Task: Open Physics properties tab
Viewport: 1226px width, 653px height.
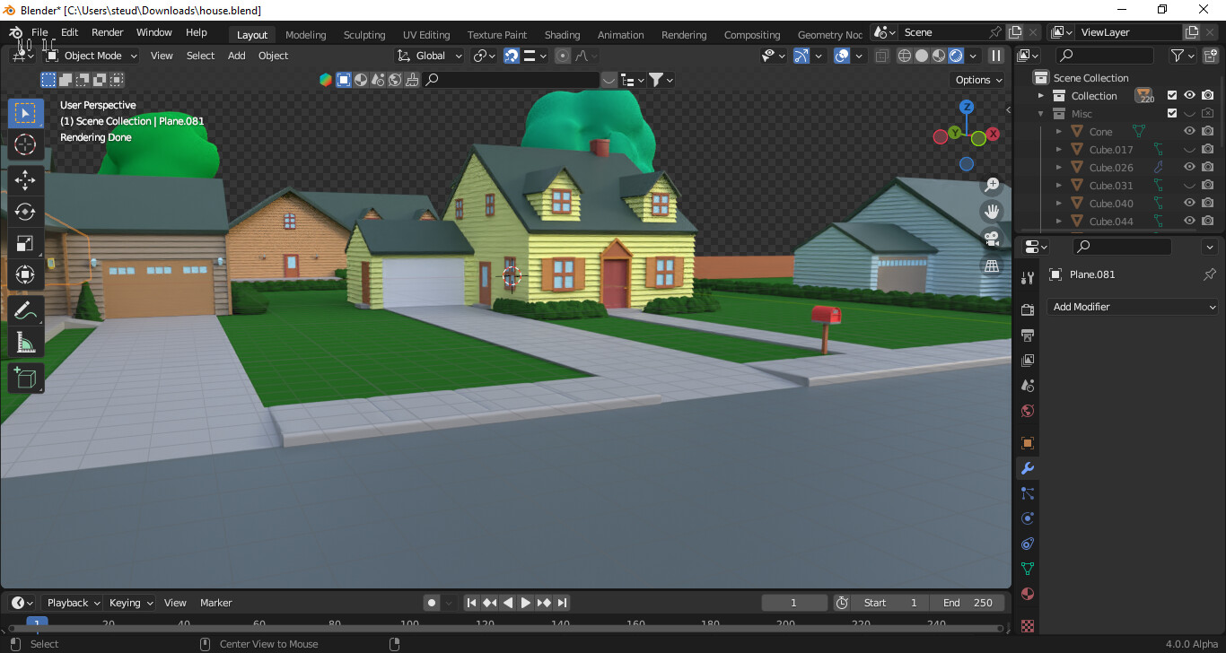Action: (1029, 518)
